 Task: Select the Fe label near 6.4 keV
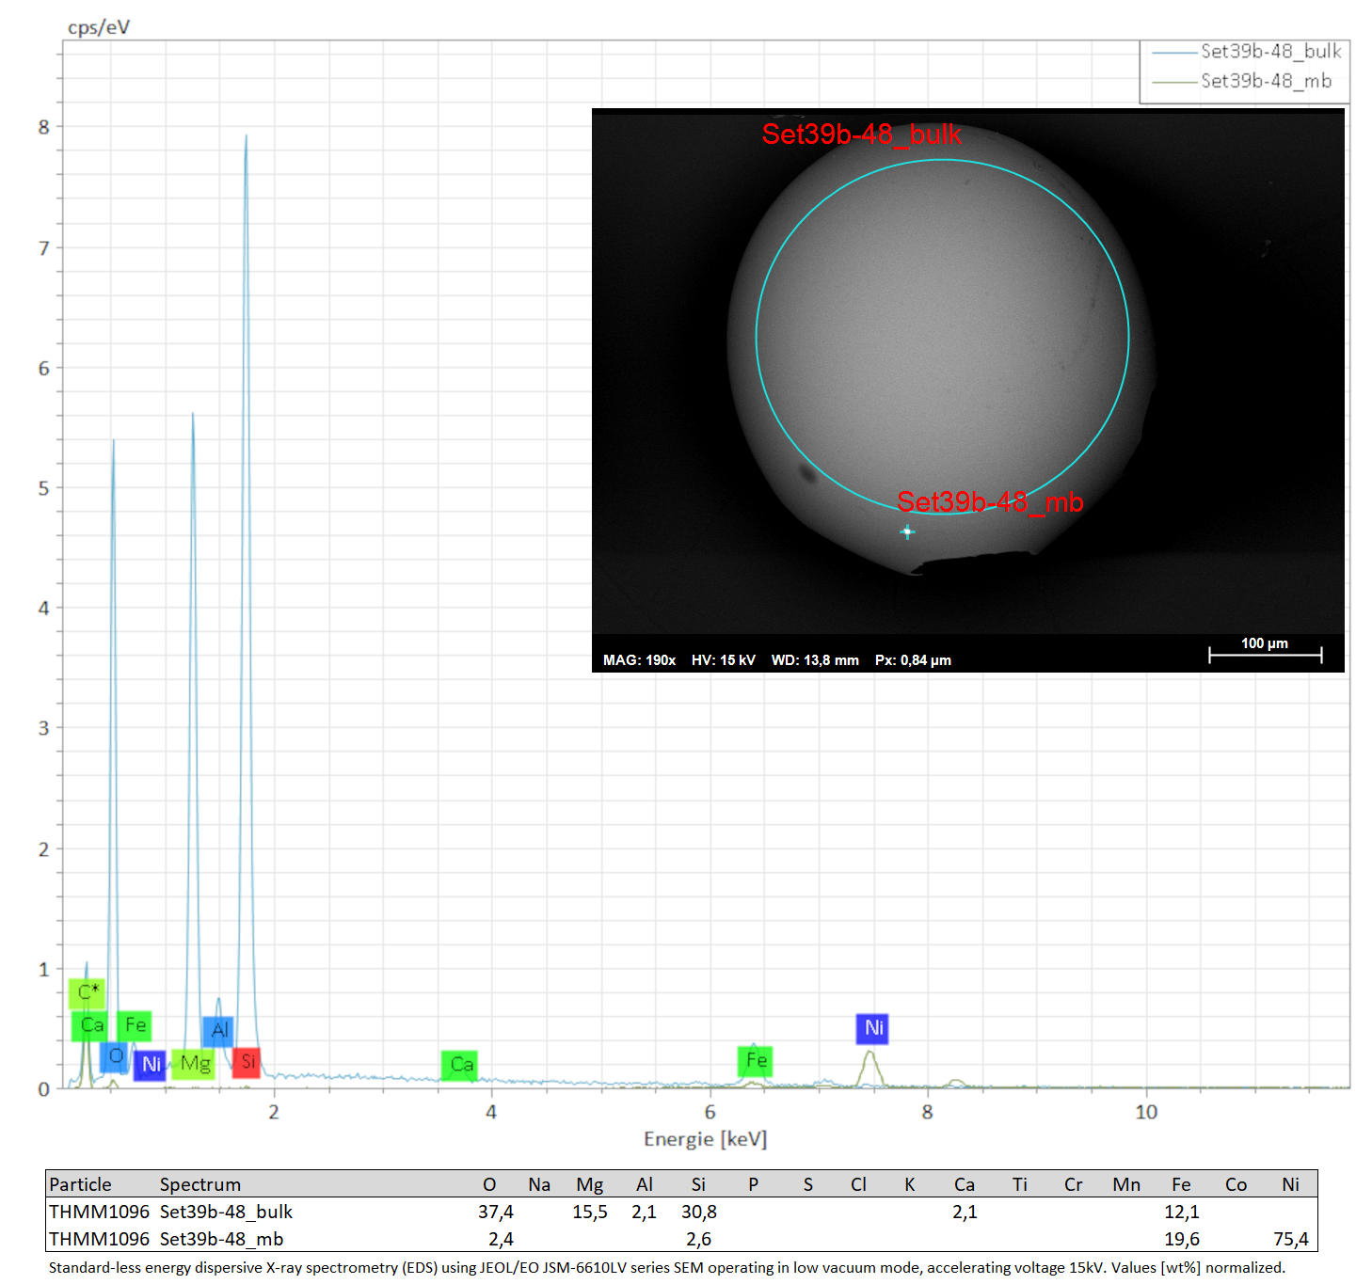pos(755,1061)
